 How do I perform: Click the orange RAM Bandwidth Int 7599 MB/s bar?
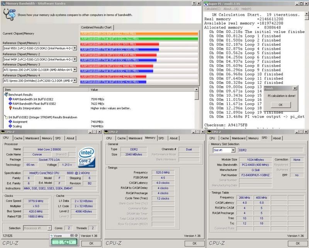click(x=139, y=34)
